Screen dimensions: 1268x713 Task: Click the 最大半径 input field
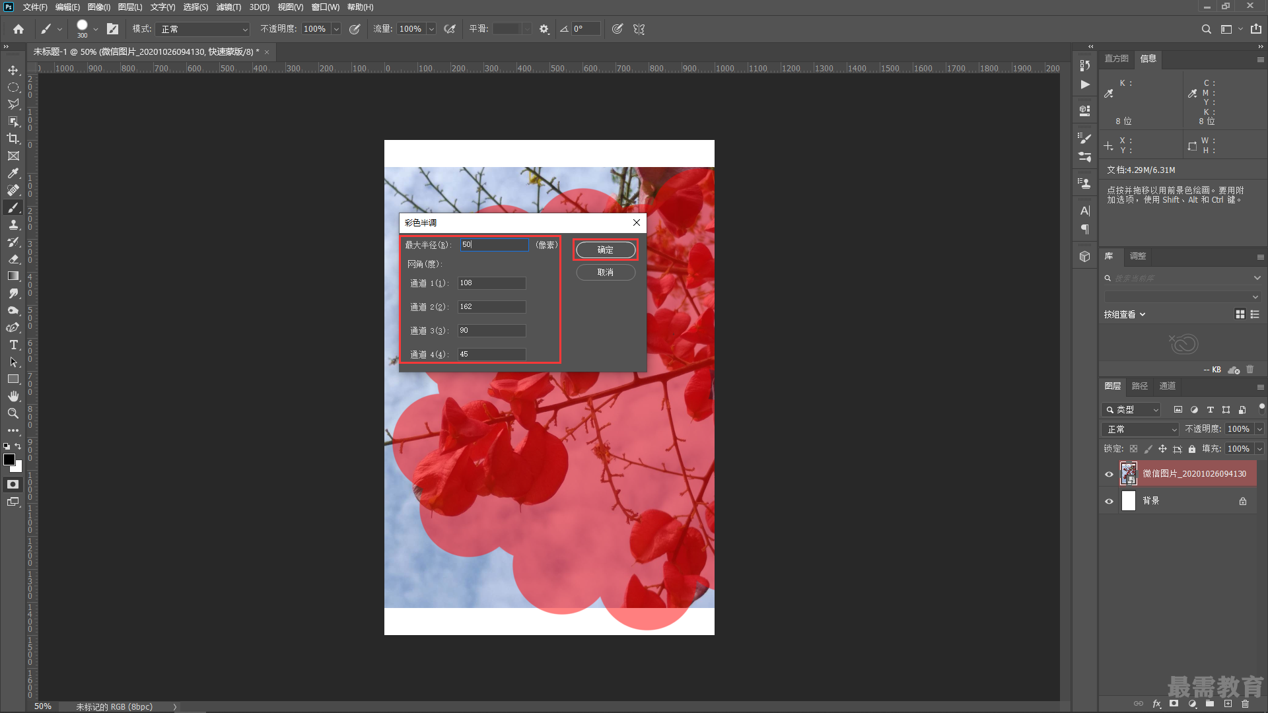[495, 245]
